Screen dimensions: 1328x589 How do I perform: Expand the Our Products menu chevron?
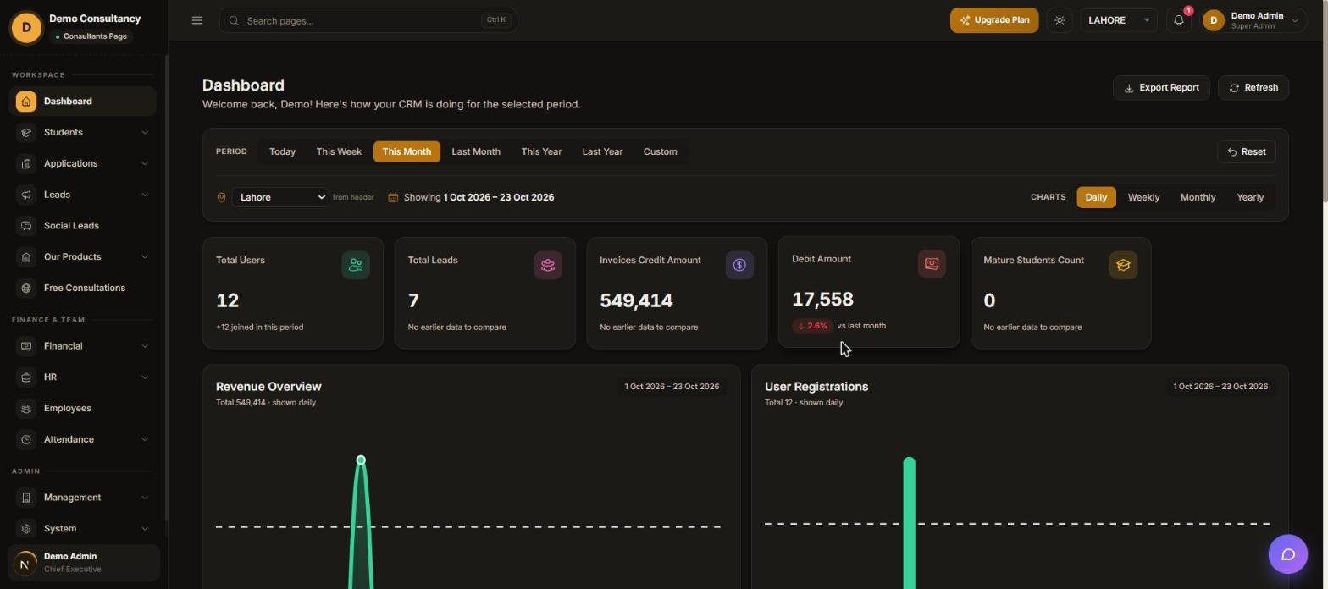(145, 256)
